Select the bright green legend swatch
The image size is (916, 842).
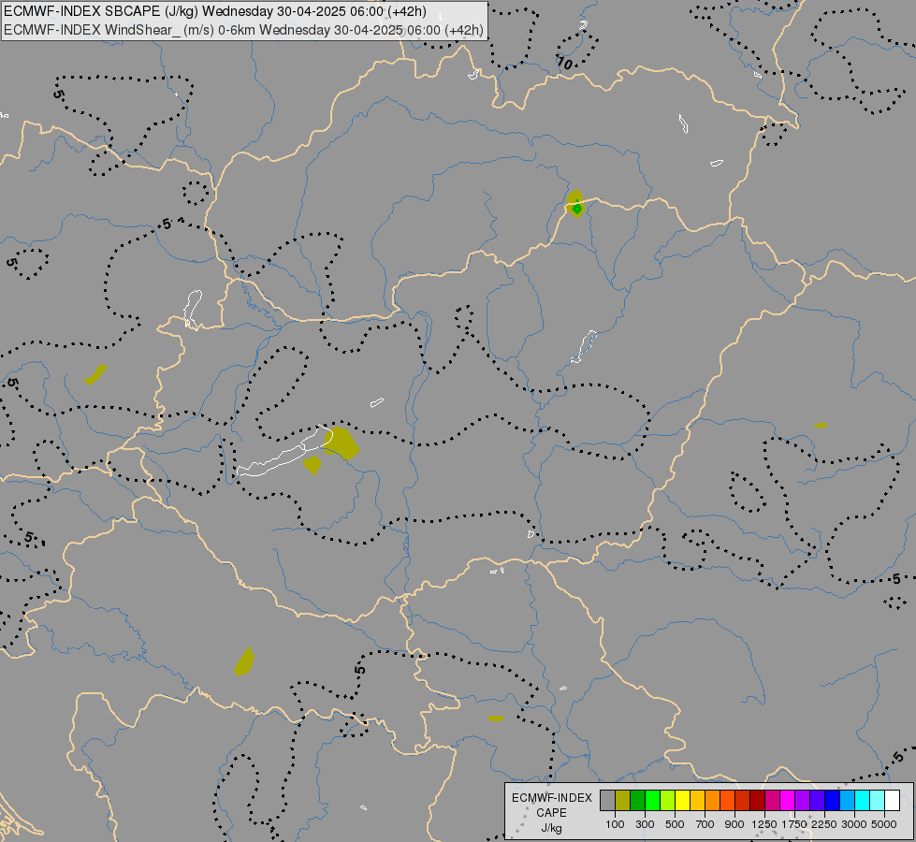click(652, 800)
